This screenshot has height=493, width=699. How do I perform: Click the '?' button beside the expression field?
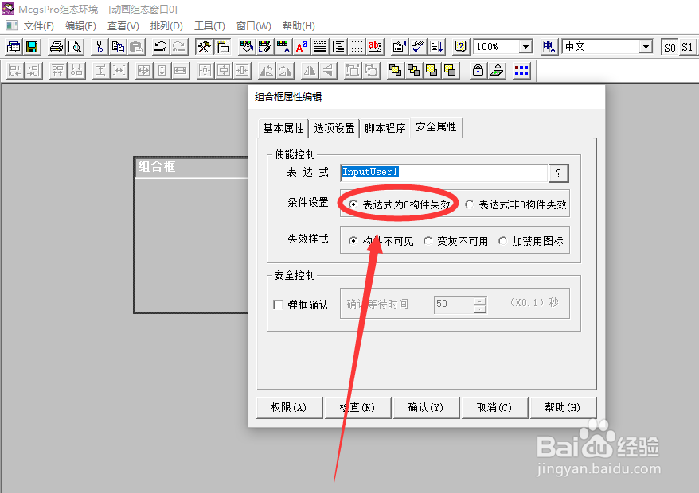point(559,173)
